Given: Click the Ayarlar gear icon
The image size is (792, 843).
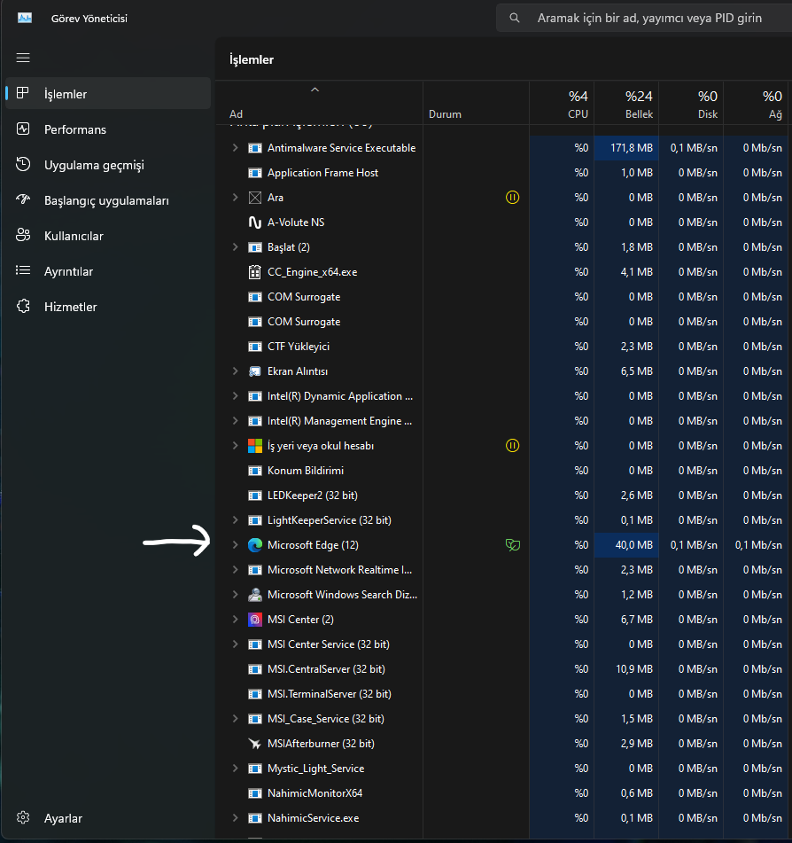Looking at the screenshot, I should [22, 817].
